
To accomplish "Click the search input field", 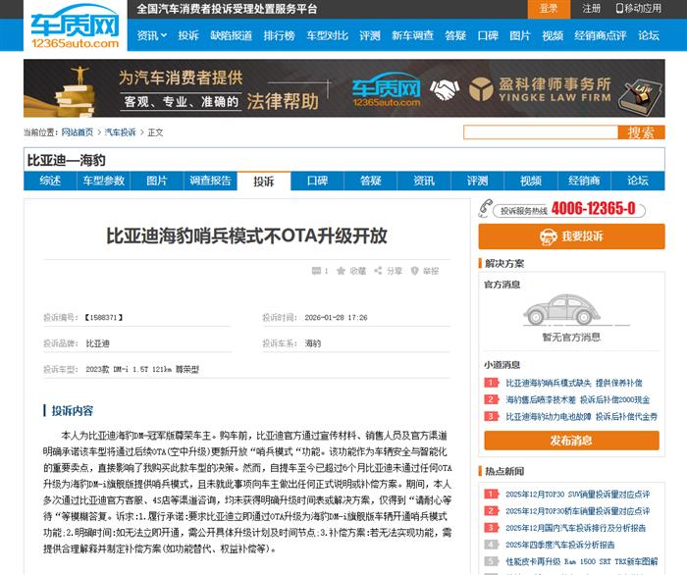I will point(540,132).
